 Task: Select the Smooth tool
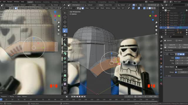(x=65, y=84)
